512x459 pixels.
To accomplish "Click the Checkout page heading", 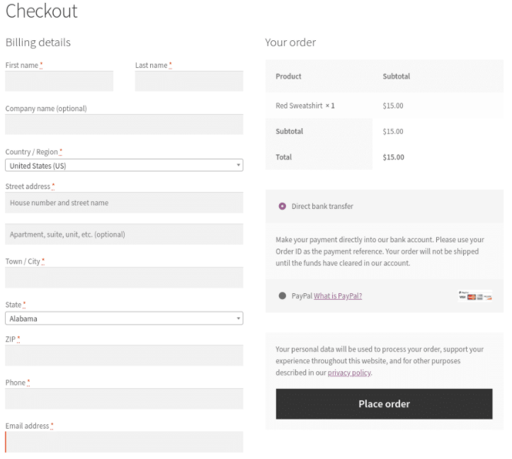I will tap(42, 11).
